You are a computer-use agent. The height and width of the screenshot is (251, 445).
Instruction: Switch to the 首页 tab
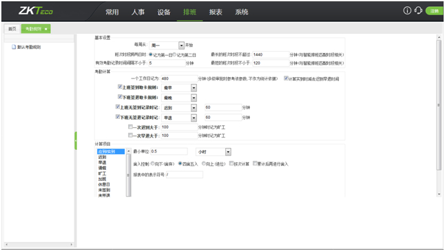click(x=12, y=29)
